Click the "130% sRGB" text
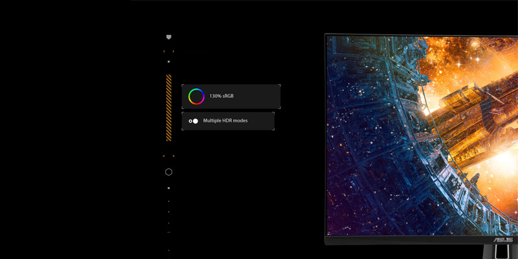Viewport: 518px width, 259px height. pos(221,96)
